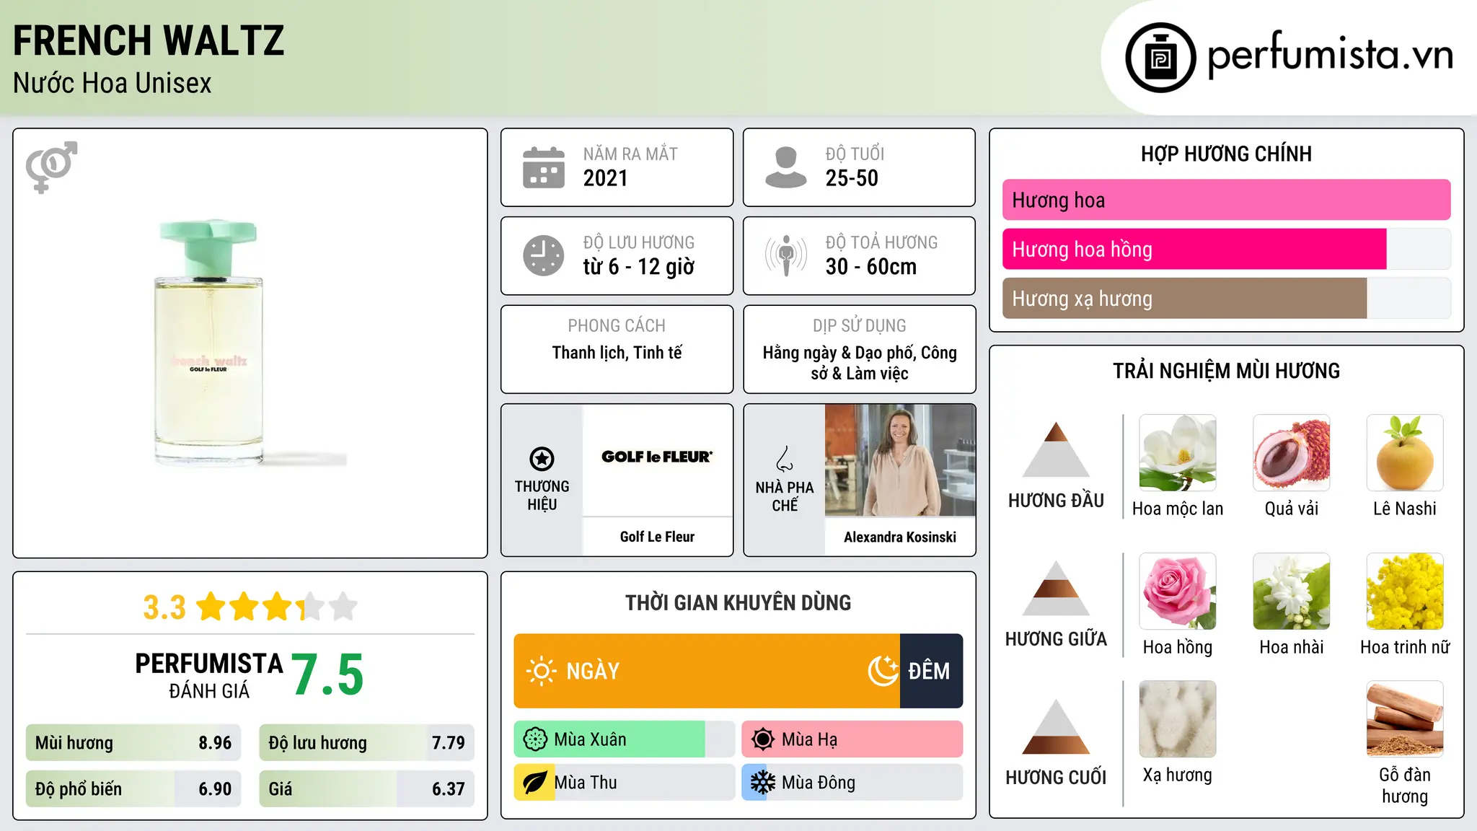Image resolution: width=1477 pixels, height=831 pixels.
Task: Click the sun icon next to Ngày
Action: pyautogui.click(x=541, y=671)
